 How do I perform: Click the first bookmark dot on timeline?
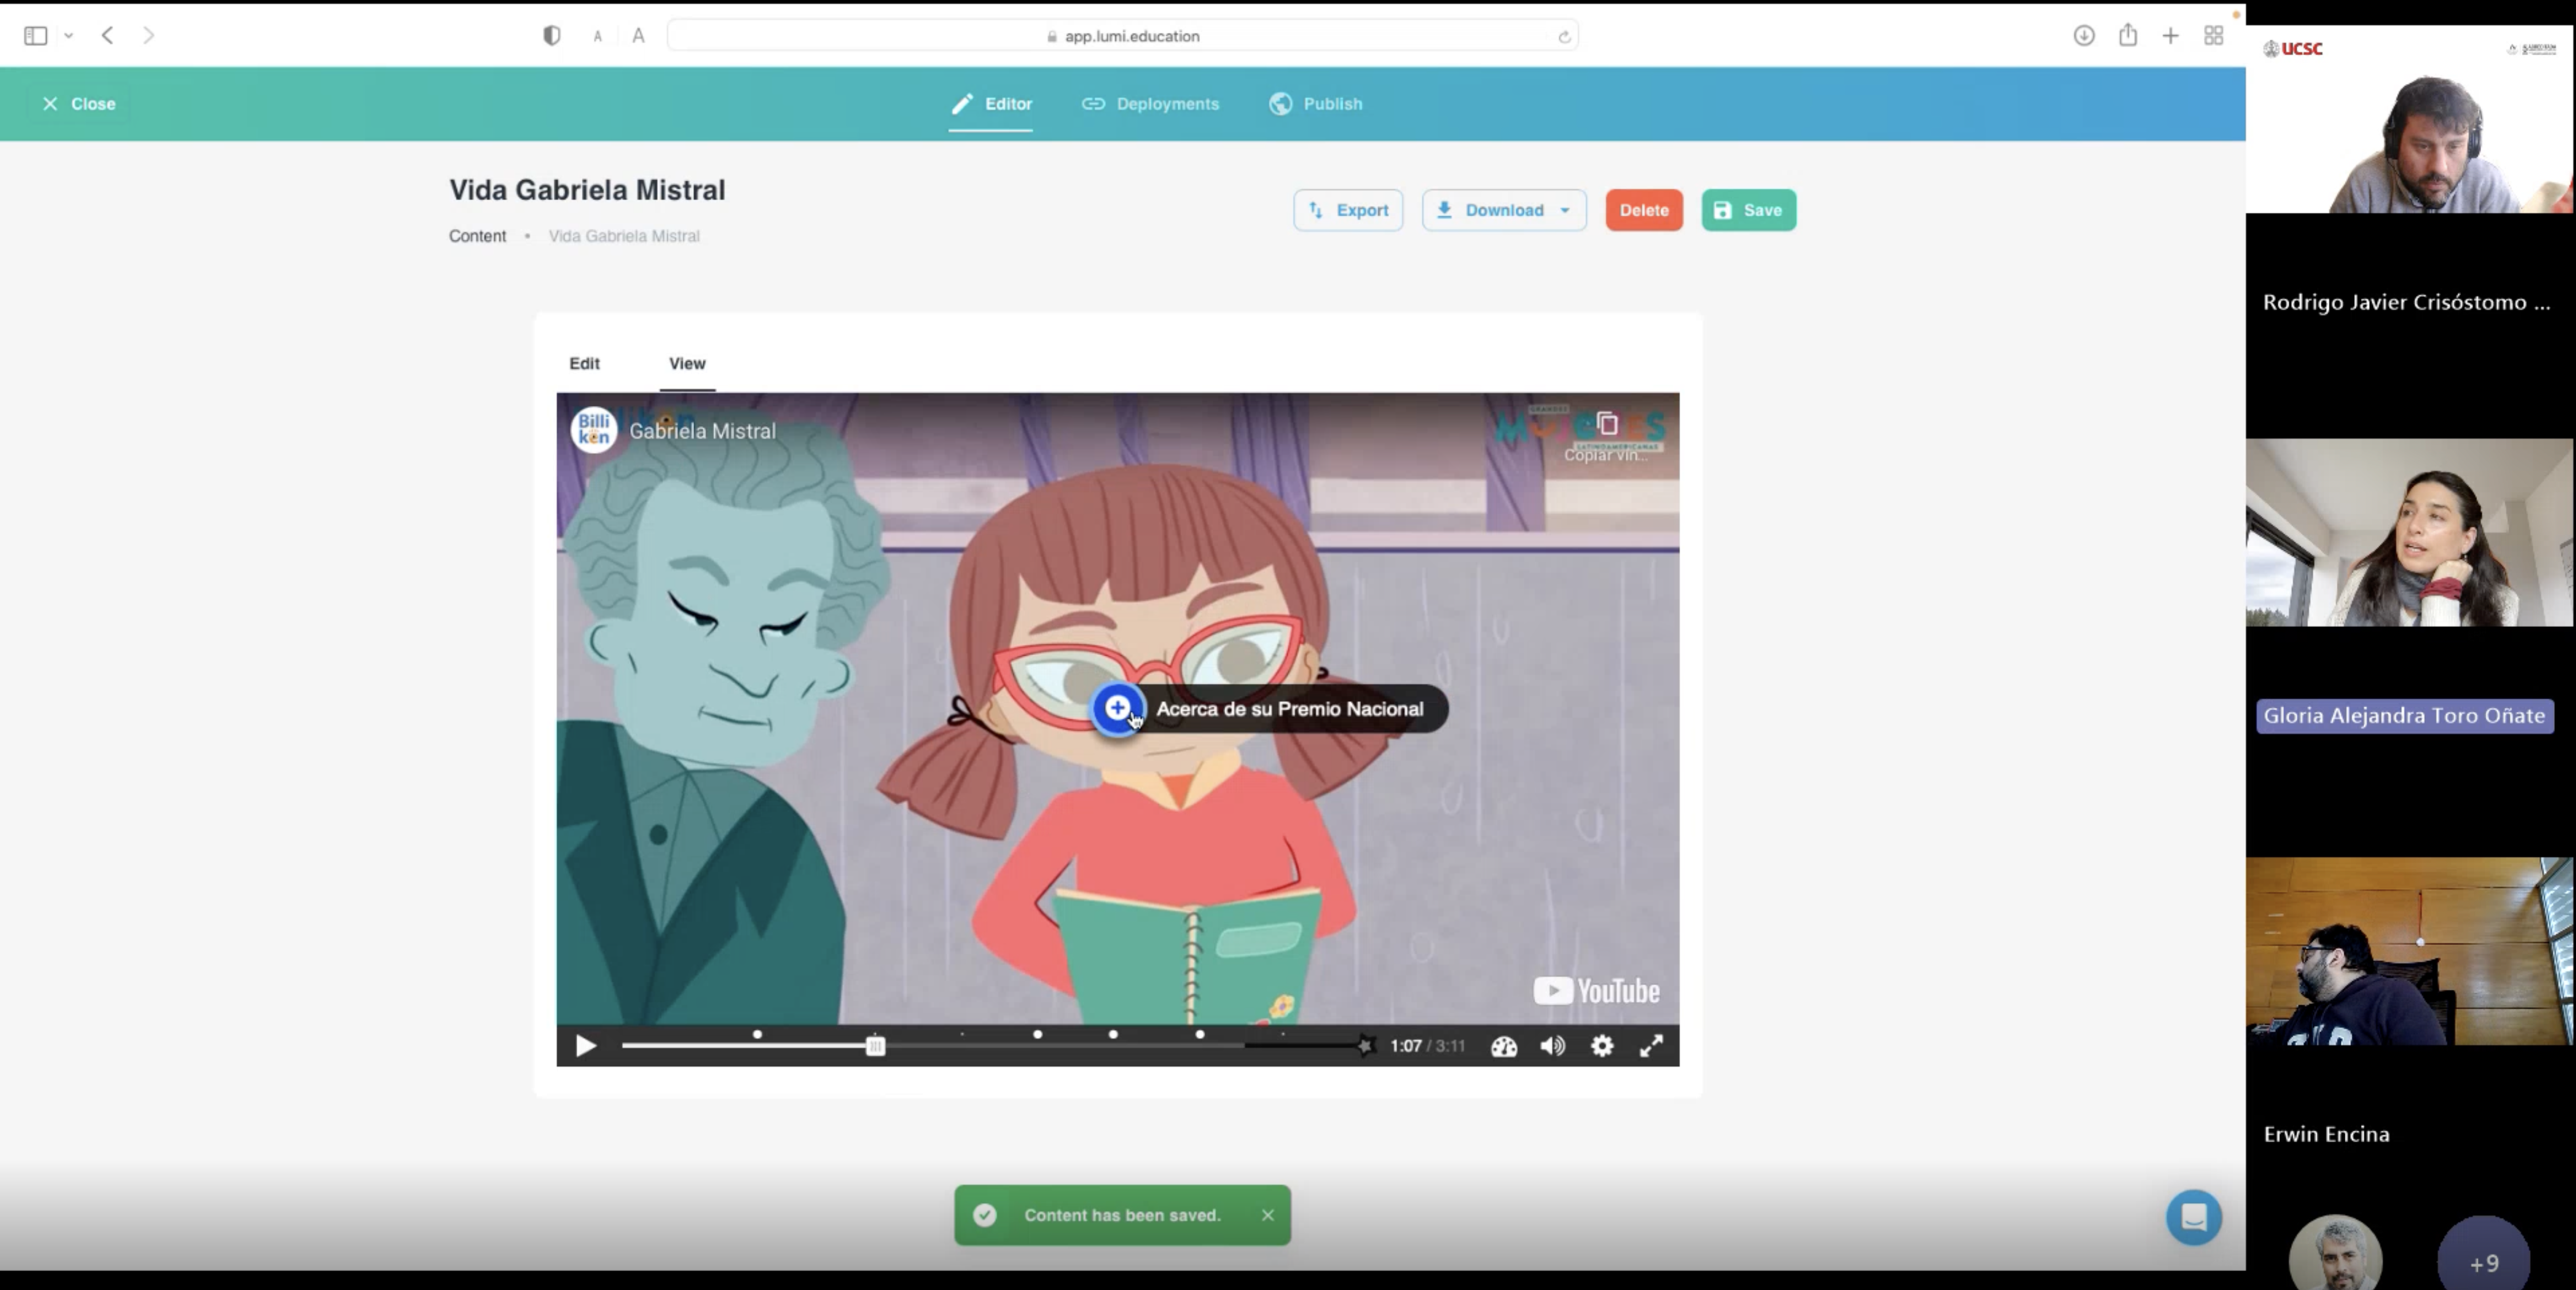[x=757, y=1034]
